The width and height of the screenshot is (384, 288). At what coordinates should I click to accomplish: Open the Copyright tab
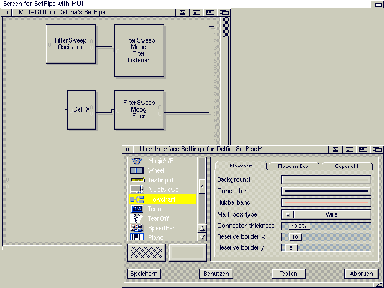(x=346, y=166)
